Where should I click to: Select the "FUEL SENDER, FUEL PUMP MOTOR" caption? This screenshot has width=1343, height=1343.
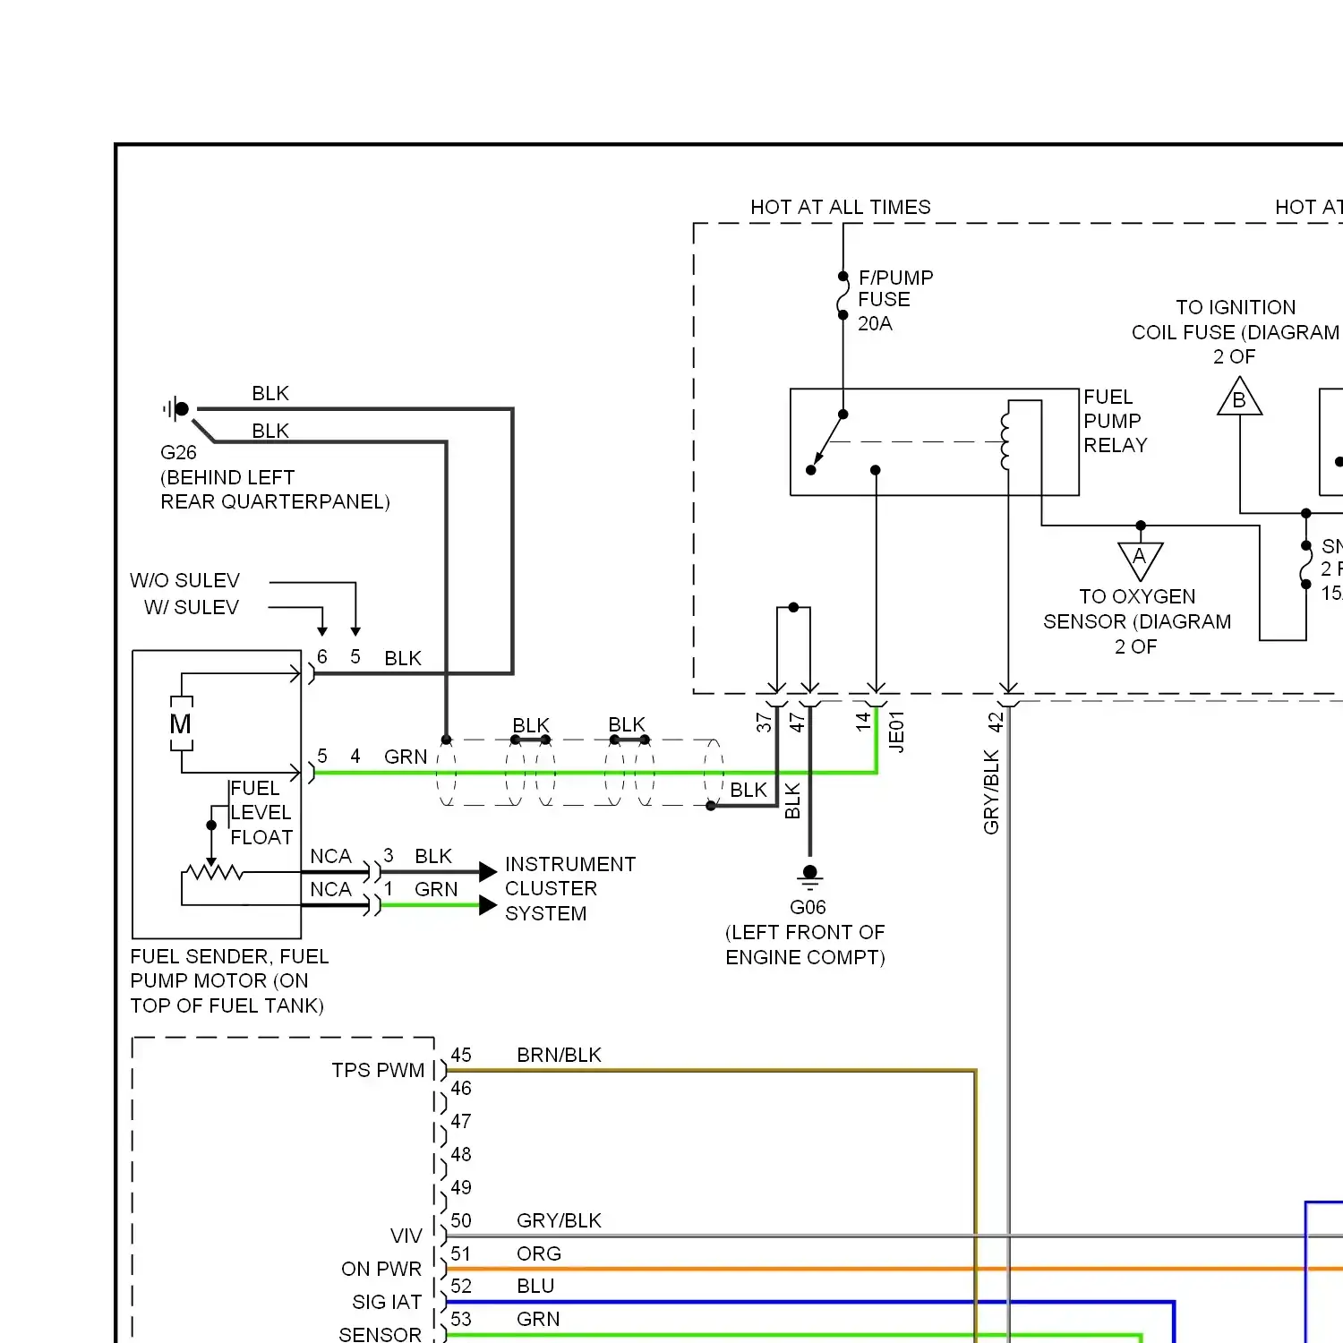pos(229,980)
